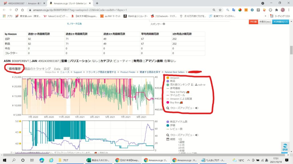Viewport: 293px width, 164px height.
Task: Click the sponsor info icon
Action: point(164,24)
